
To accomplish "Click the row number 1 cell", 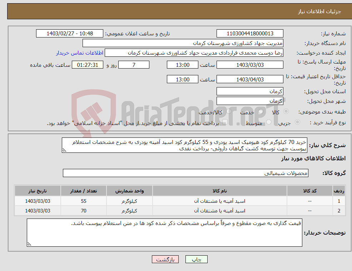I will [339, 201].
